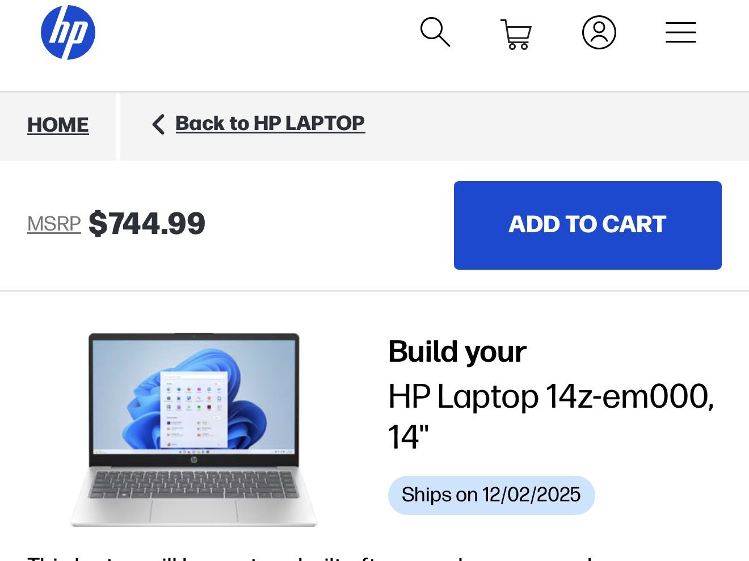The image size is (749, 561).
Task: Go to the HOME breadcrumb tab
Action: [58, 125]
